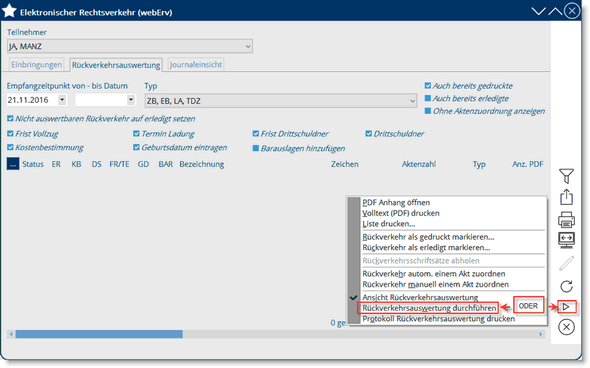This screenshot has width=590, height=368.
Task: Choose 'Rückverkehr autom. einem Akt zuordnen'
Action: [x=434, y=274]
